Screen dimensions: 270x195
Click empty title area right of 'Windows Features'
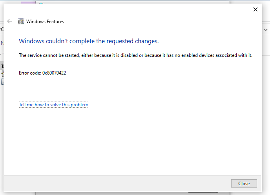pos(157,22)
